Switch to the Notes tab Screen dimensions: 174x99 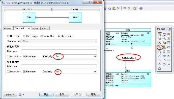[x=35, y=29]
